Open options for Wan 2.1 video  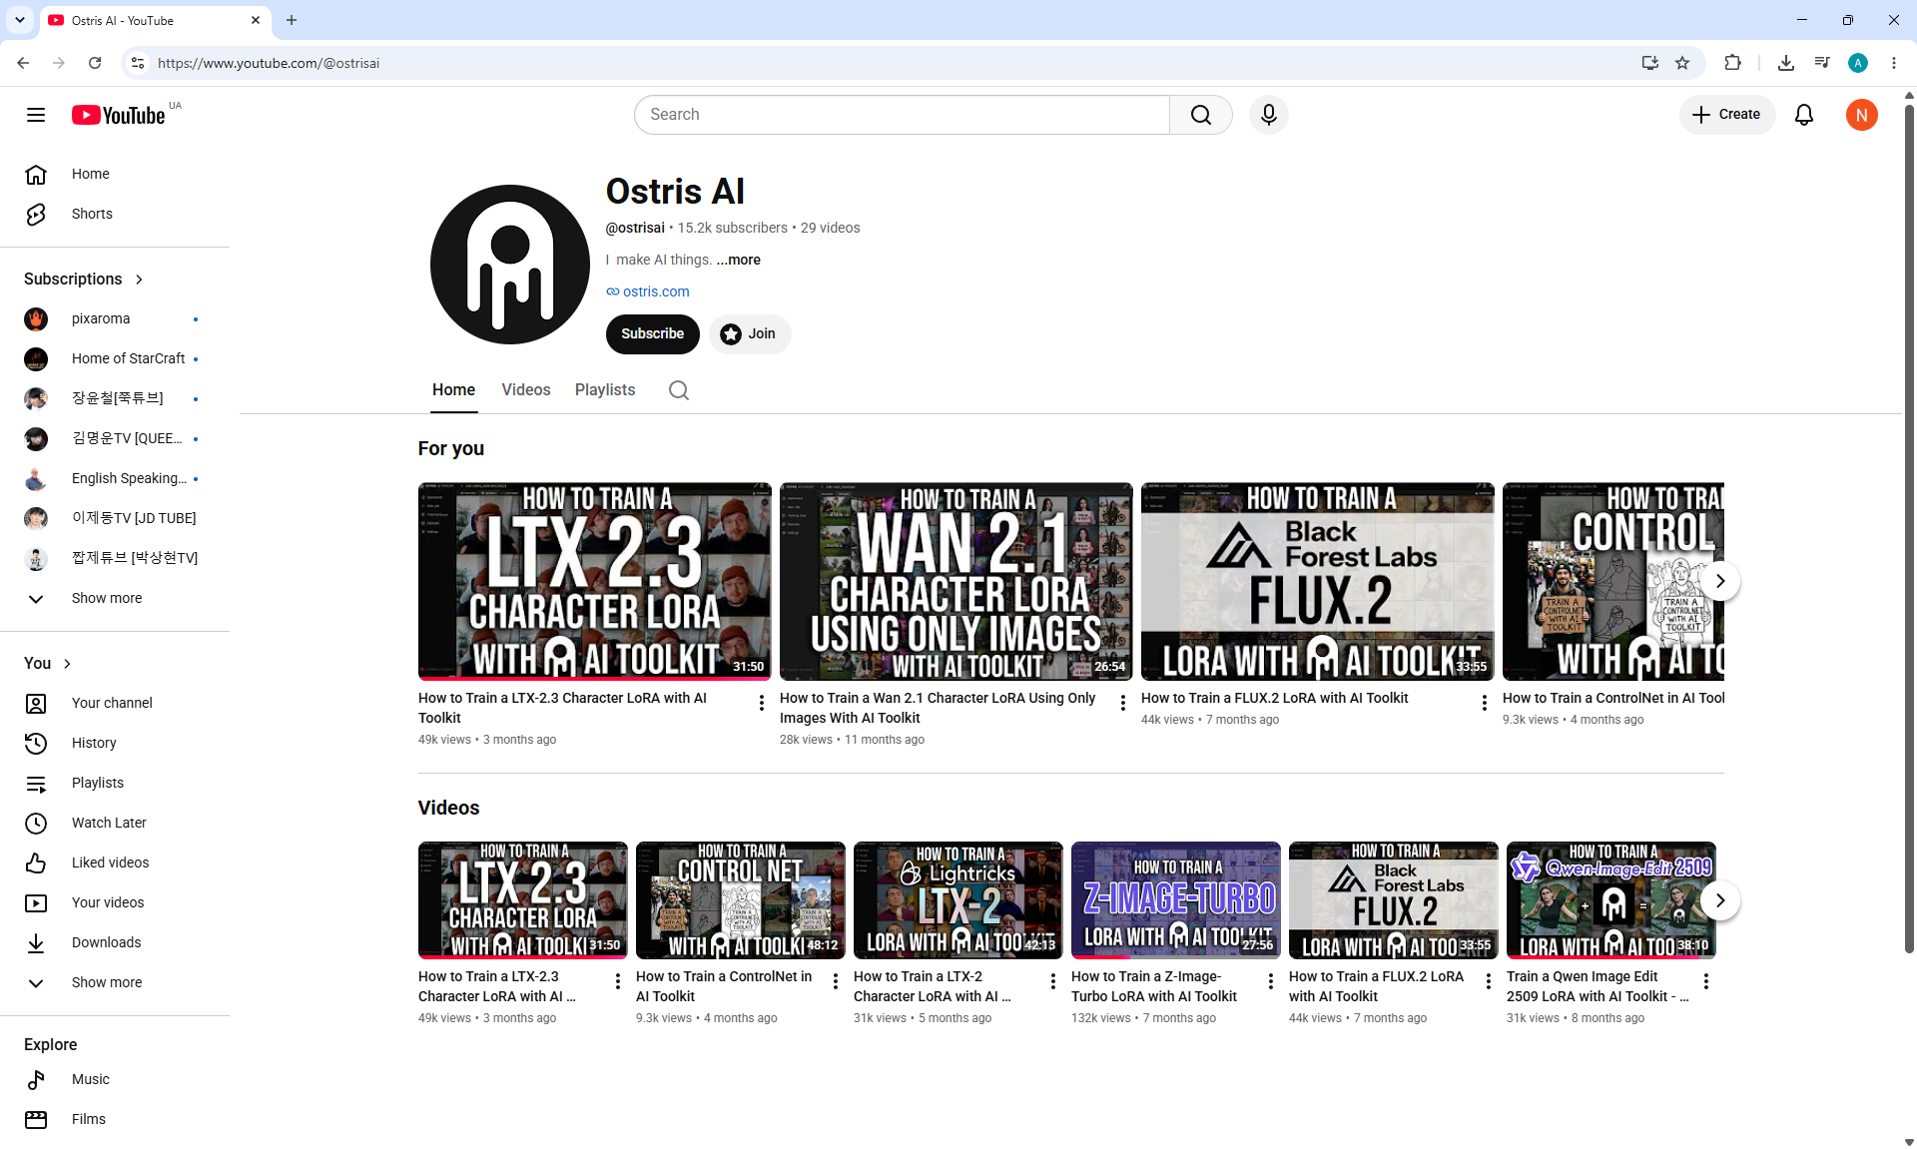1123,703
